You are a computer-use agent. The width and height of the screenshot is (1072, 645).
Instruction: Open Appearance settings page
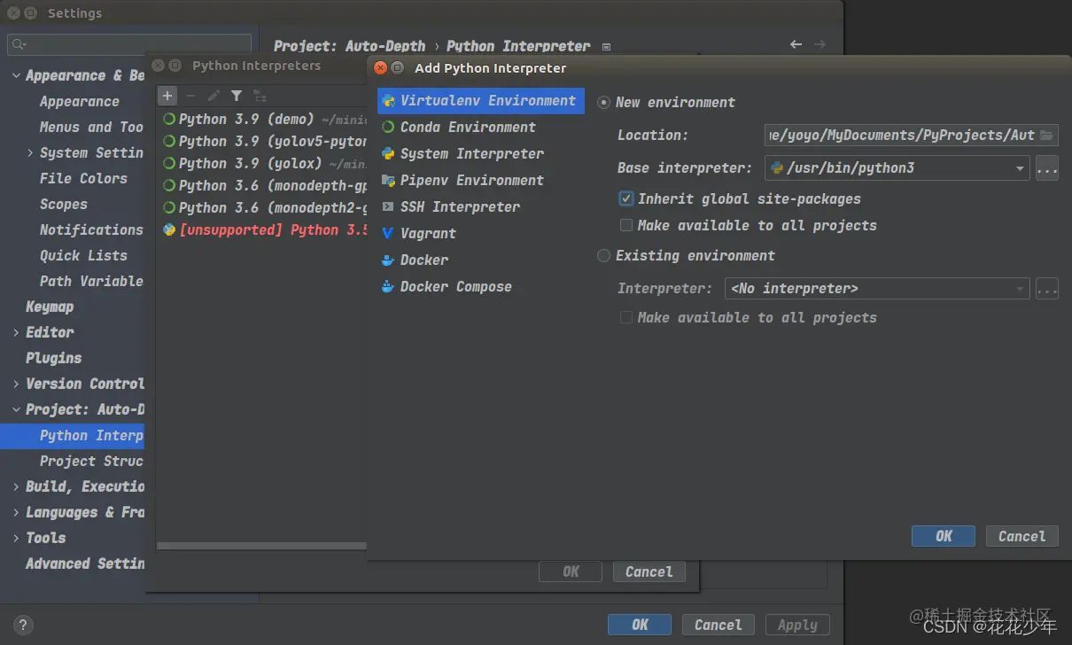(79, 101)
